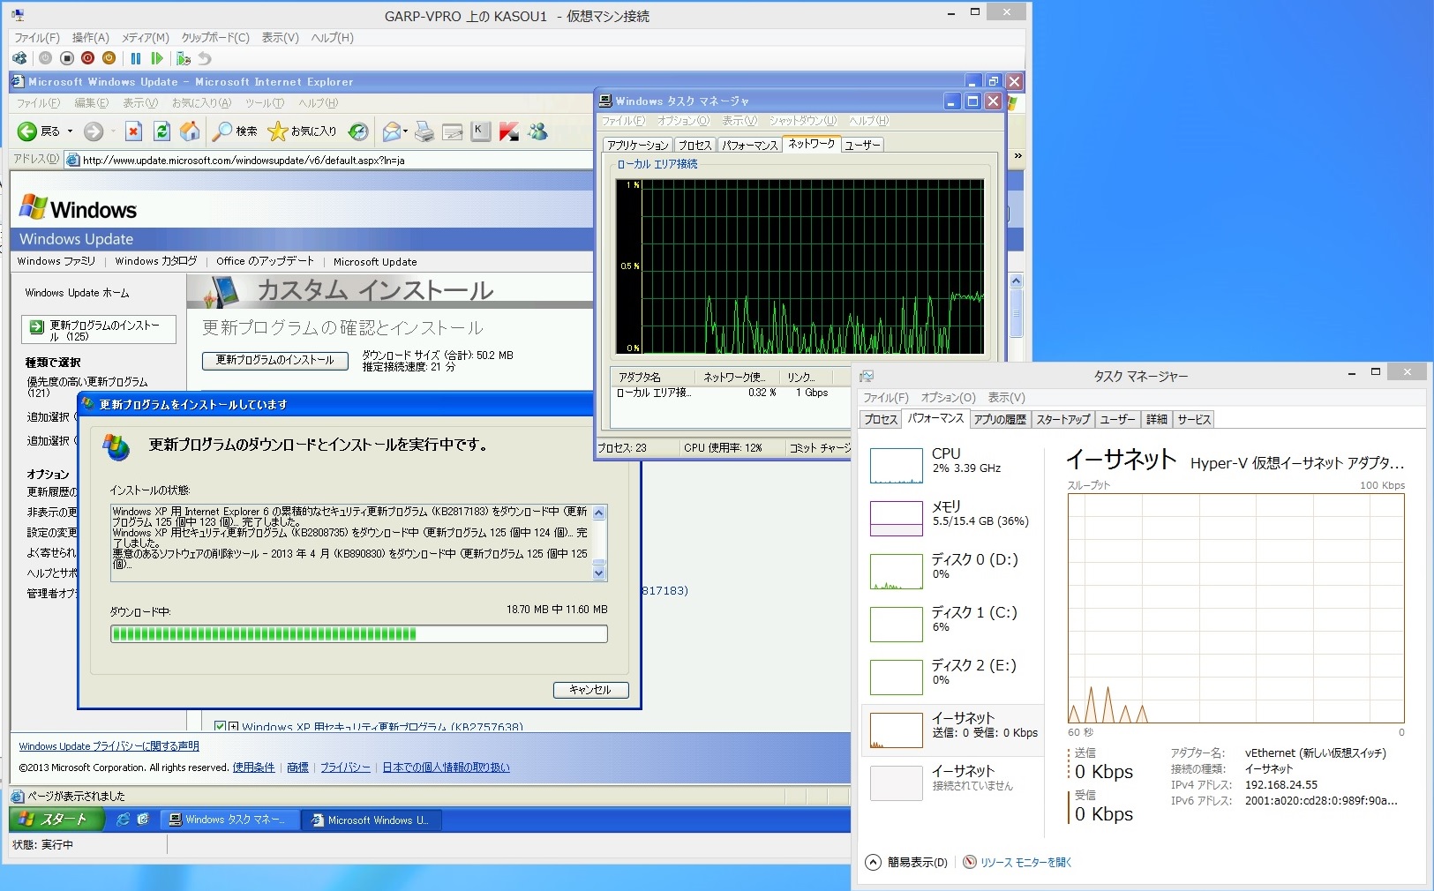
Task: Click the download progress bar
Action: point(358,633)
